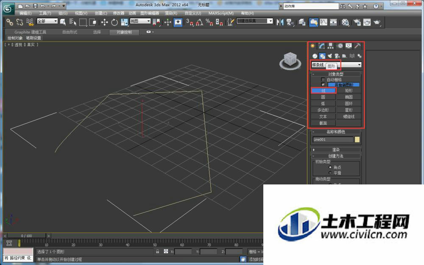Click the Select and Manipulate icon

[x=167, y=22]
